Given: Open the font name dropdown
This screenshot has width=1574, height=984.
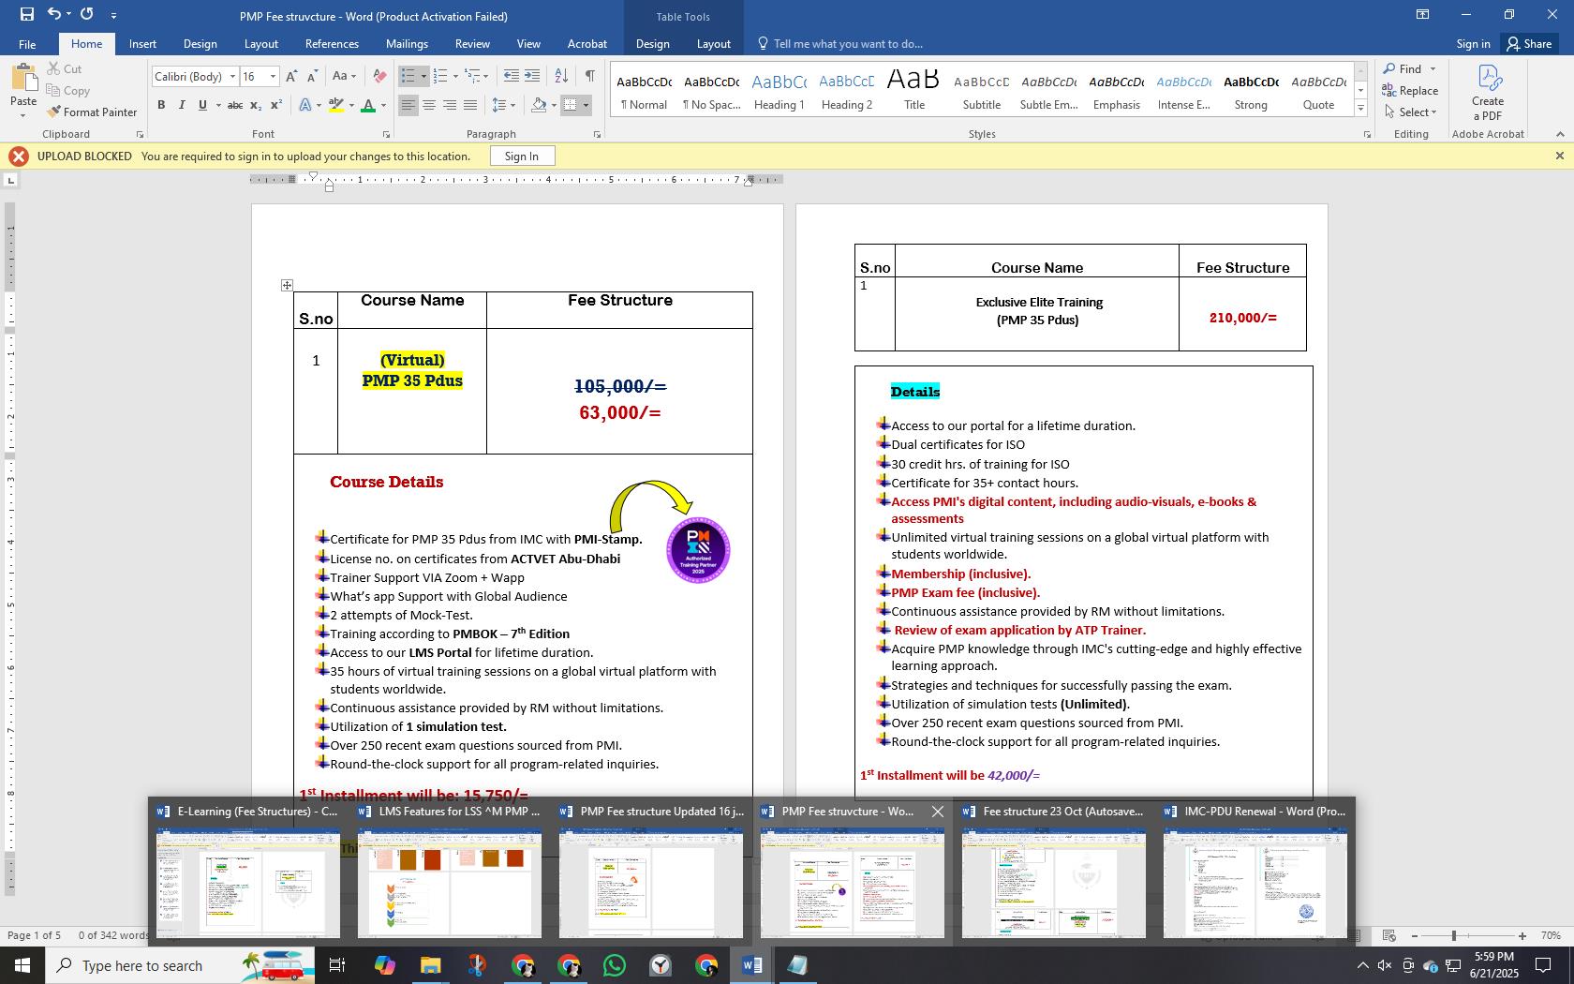Looking at the screenshot, I should click(232, 77).
